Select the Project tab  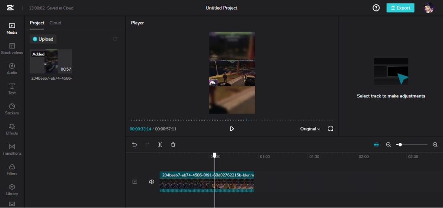37,23
